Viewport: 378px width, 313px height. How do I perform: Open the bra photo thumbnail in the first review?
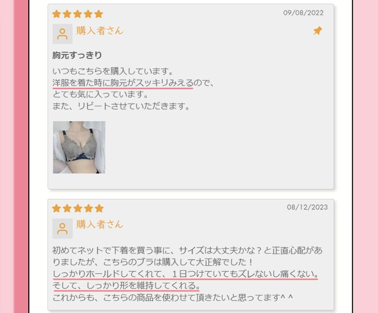[x=79, y=147]
